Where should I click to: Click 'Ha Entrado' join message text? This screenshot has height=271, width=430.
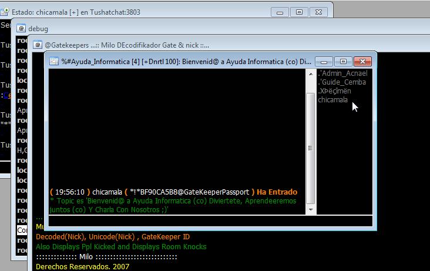pyautogui.click(x=277, y=192)
